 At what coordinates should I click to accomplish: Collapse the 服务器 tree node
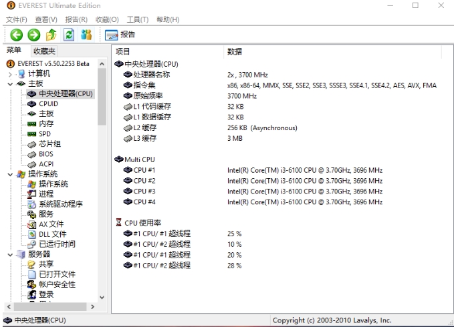10,255
